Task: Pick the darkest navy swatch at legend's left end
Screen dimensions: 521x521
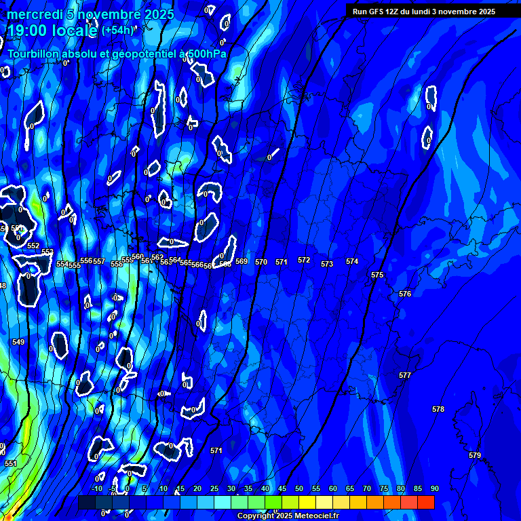Action: pyautogui.click(x=86, y=502)
